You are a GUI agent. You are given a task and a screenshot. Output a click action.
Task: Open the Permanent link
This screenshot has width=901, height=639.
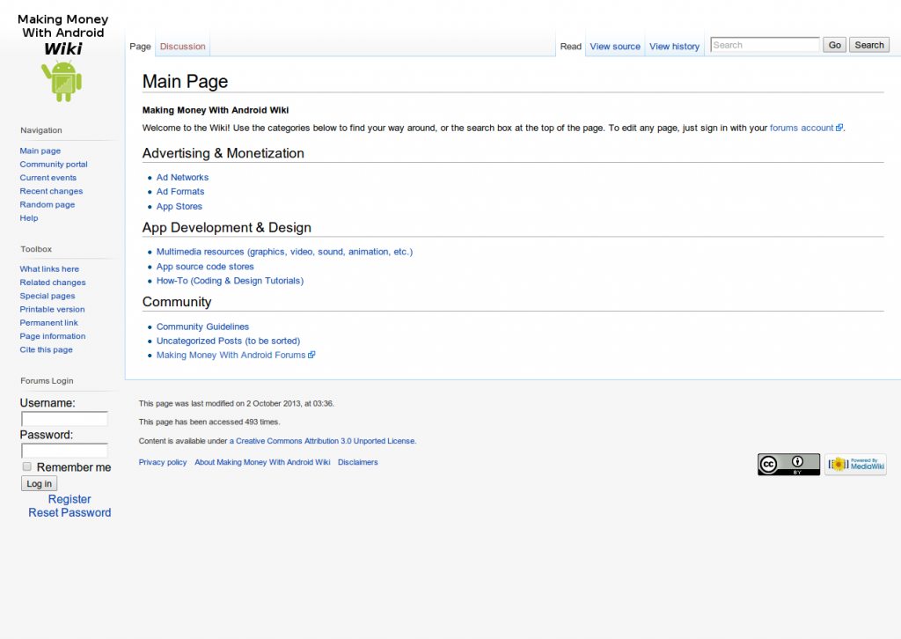(49, 323)
